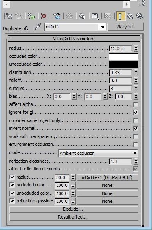Click red X Reset Map icon

(x=44, y=16)
